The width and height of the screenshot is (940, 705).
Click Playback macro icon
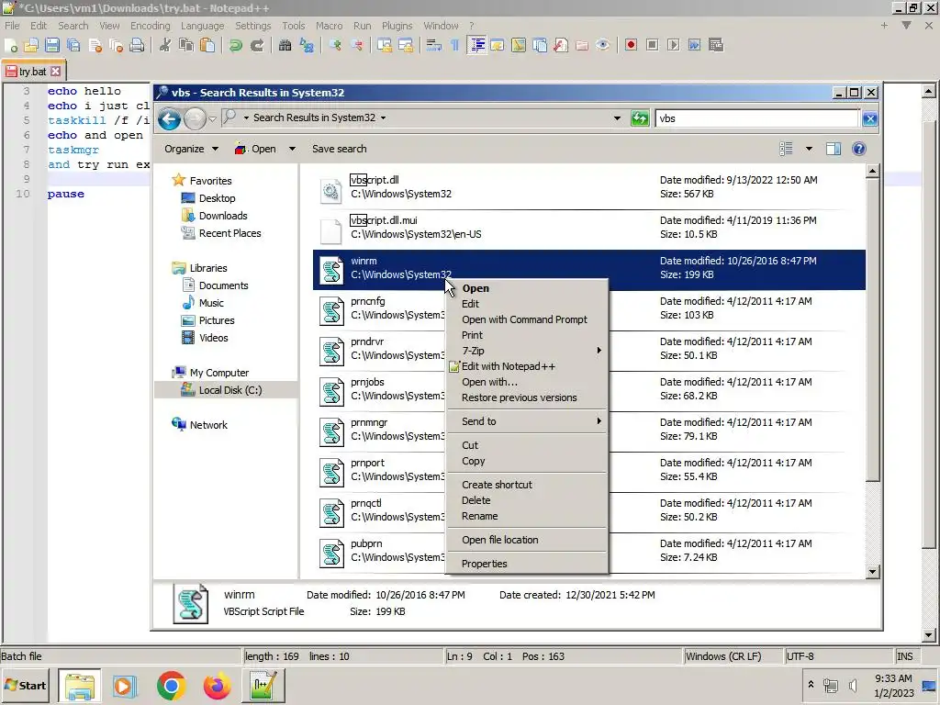[673, 46]
